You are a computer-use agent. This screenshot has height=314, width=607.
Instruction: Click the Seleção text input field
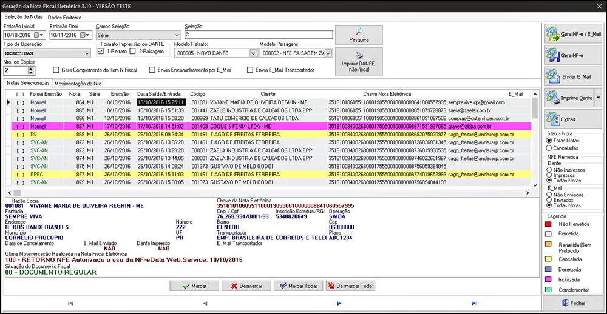tap(259, 35)
